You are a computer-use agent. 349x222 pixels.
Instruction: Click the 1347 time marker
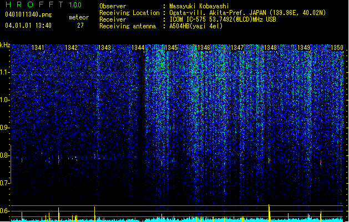[x=237, y=47]
